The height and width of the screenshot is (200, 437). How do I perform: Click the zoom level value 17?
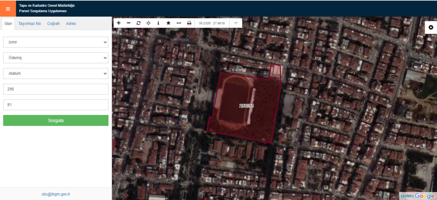pos(236,23)
